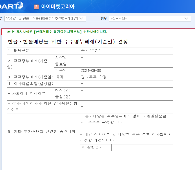Click the 아이마켓코리아 company name

coord(58,7)
